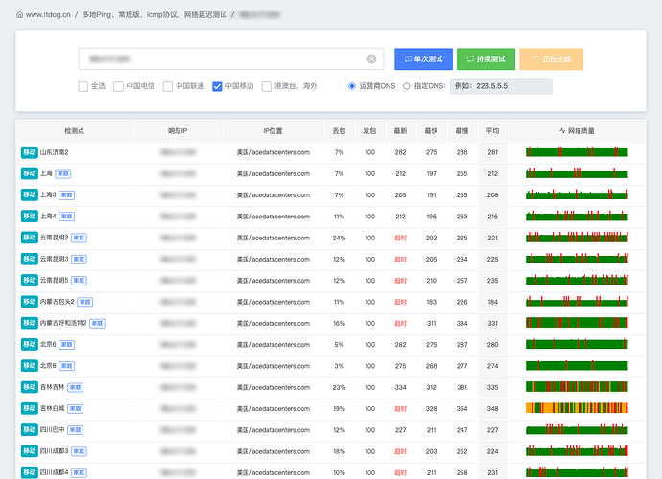Click the 移动 badge in 北京6 row

[x=29, y=345]
